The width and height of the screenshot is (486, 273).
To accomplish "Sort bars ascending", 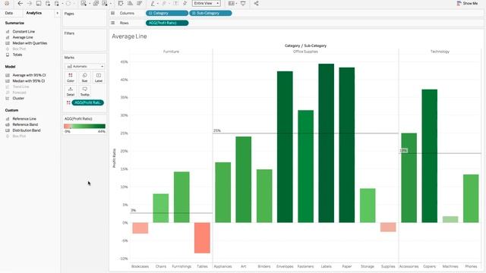I will pyautogui.click(x=130, y=3).
